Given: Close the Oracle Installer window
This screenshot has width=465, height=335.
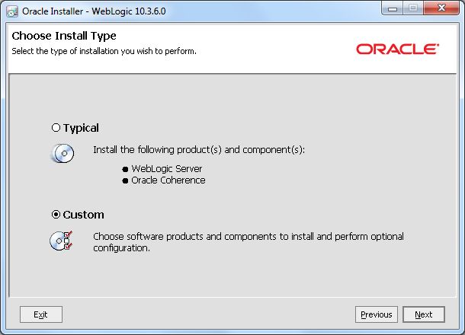Looking at the screenshot, I should point(441,8).
